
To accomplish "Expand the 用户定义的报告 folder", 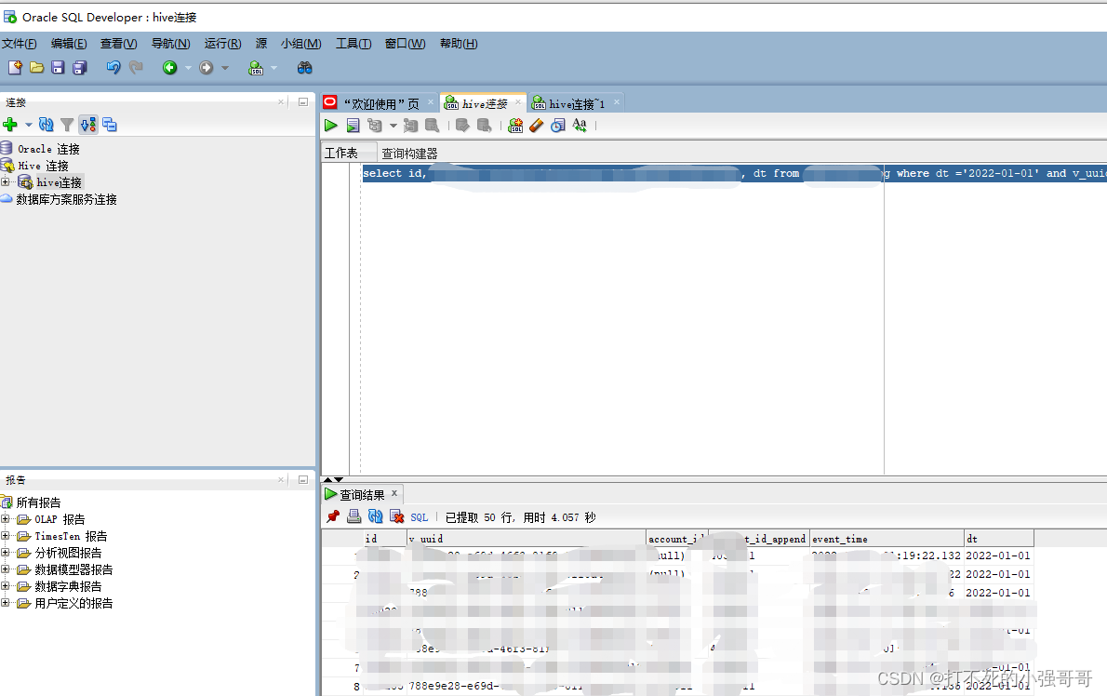I will [6, 603].
